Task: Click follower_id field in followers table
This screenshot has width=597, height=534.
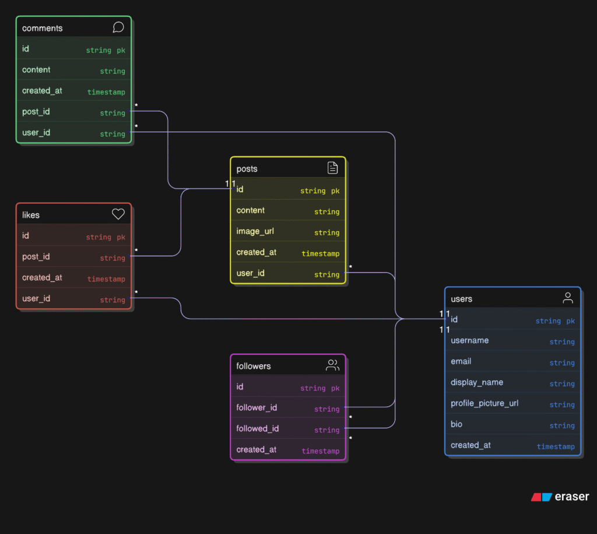Action: [x=288, y=407]
